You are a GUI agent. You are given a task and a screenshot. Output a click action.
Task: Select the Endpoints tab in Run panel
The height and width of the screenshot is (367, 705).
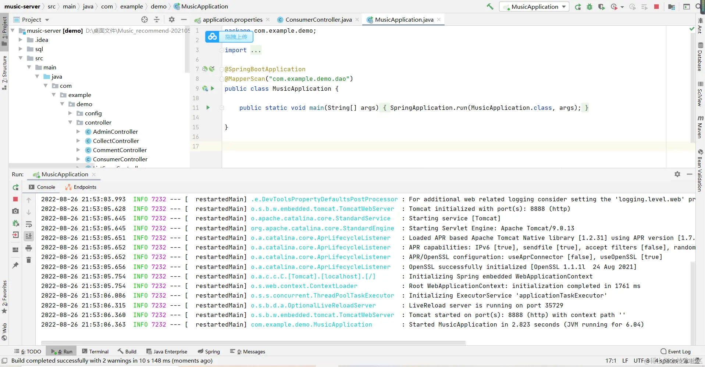[81, 187]
